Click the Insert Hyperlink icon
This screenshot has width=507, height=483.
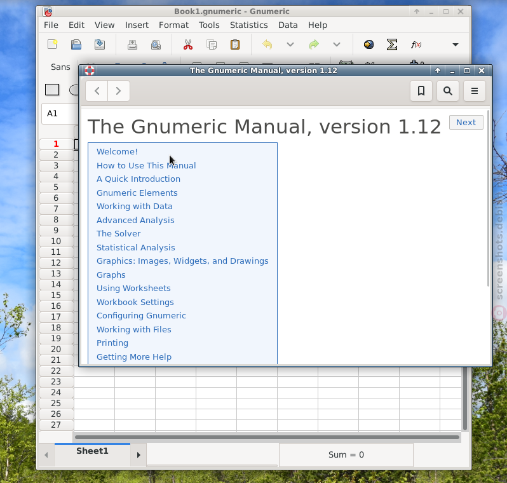coord(368,44)
